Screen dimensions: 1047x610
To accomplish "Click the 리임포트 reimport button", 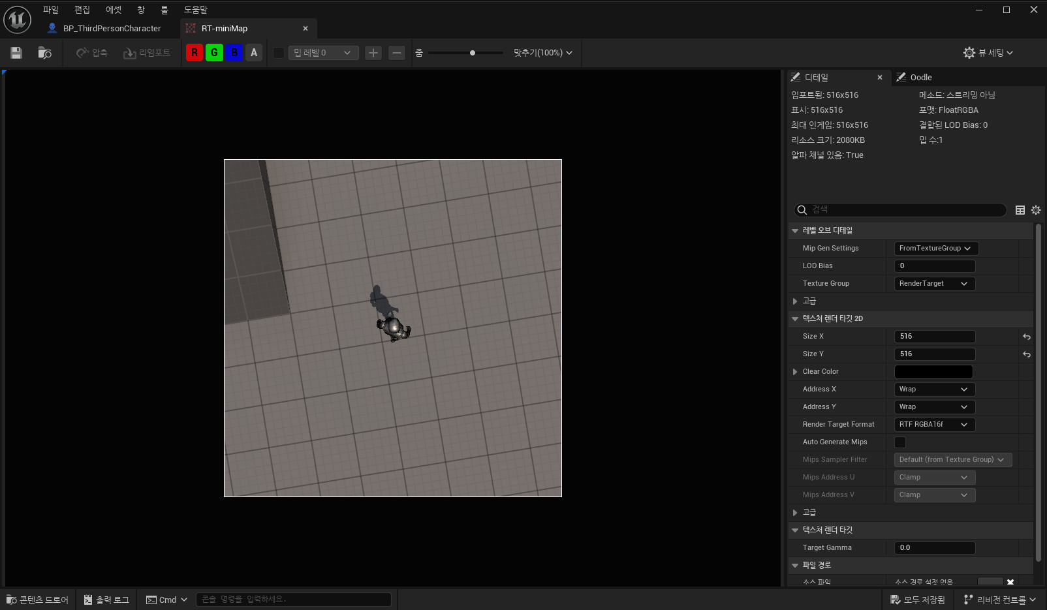I will coord(147,53).
